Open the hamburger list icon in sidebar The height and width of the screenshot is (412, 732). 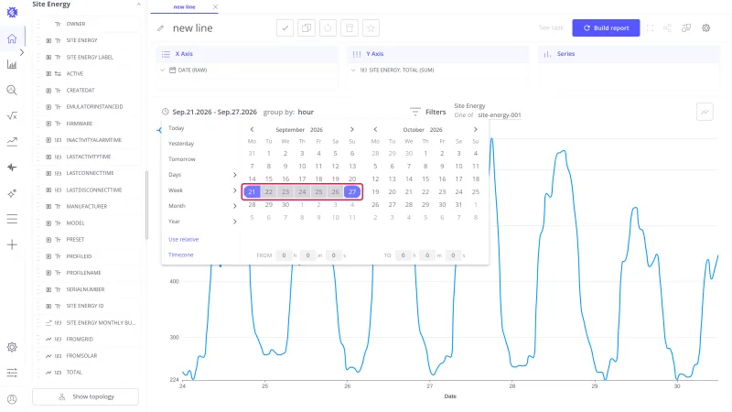click(12, 219)
